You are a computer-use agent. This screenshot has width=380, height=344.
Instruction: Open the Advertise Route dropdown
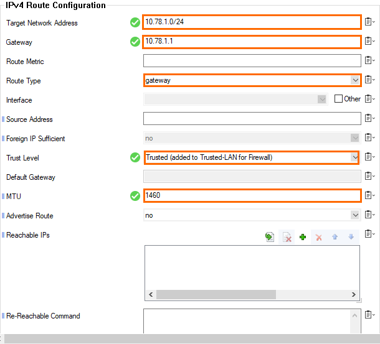(355, 215)
